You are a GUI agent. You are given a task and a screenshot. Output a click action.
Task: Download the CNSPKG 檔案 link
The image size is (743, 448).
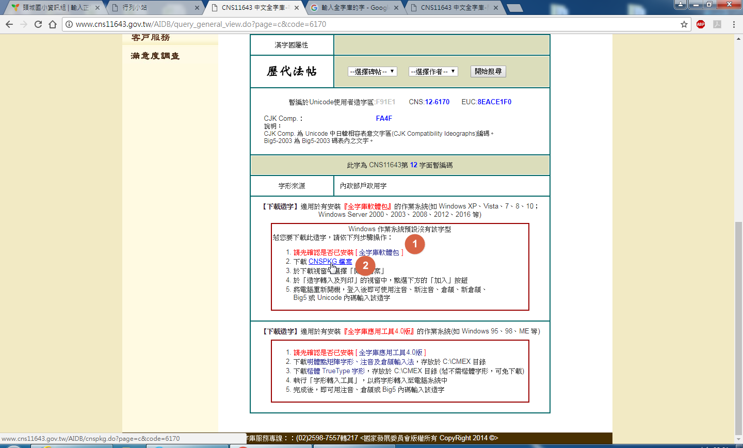[x=330, y=262]
